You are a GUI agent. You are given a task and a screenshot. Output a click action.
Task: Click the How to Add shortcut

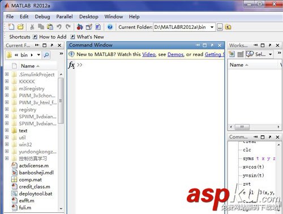point(50,37)
